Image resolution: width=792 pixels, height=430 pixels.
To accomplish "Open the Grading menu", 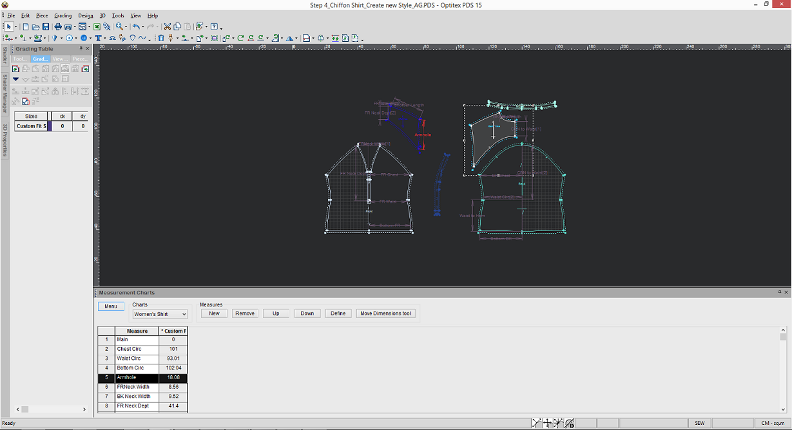I will [63, 15].
